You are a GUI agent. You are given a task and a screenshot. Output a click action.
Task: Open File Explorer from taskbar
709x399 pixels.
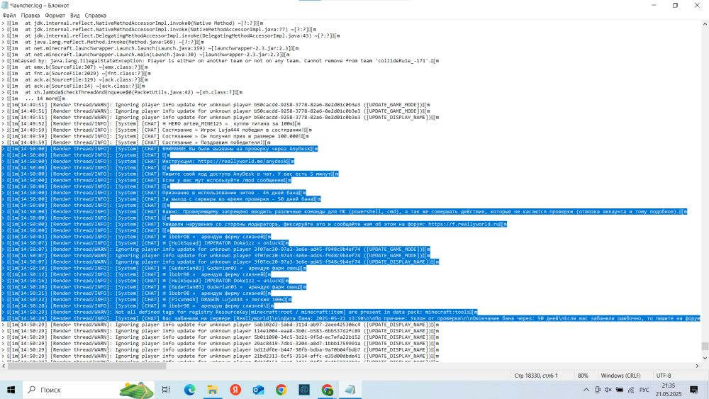(213, 390)
